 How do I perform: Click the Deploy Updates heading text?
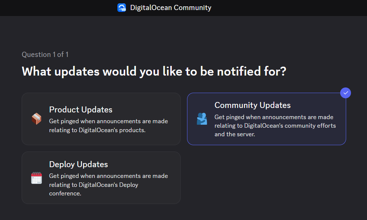point(78,164)
